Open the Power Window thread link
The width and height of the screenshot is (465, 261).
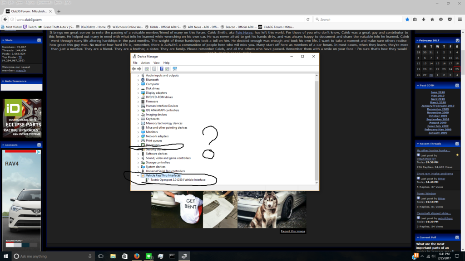pos(426,193)
